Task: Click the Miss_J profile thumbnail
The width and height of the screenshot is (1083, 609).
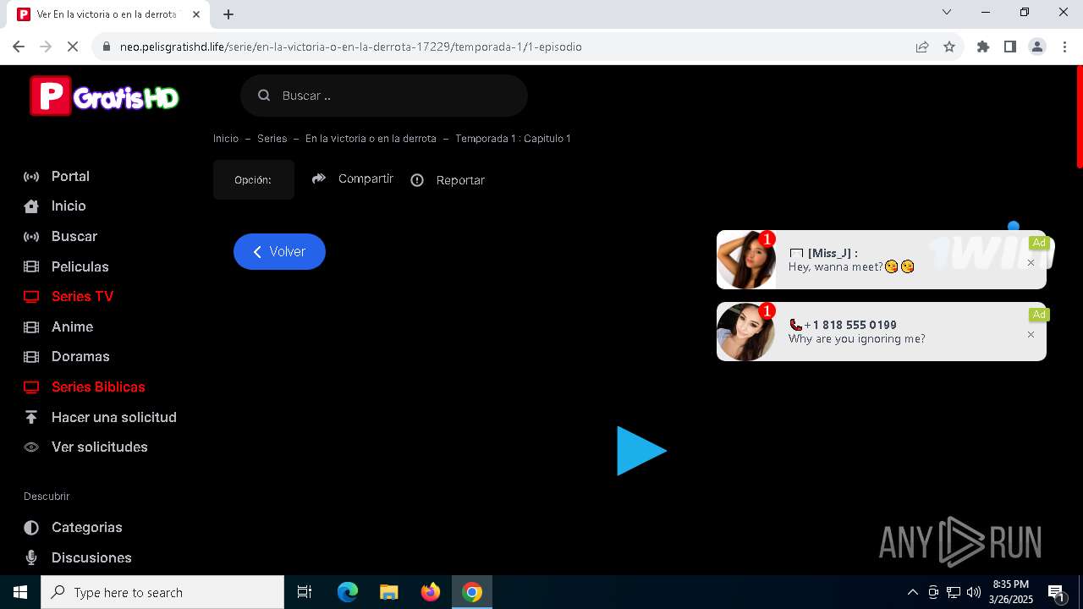Action: point(746,260)
